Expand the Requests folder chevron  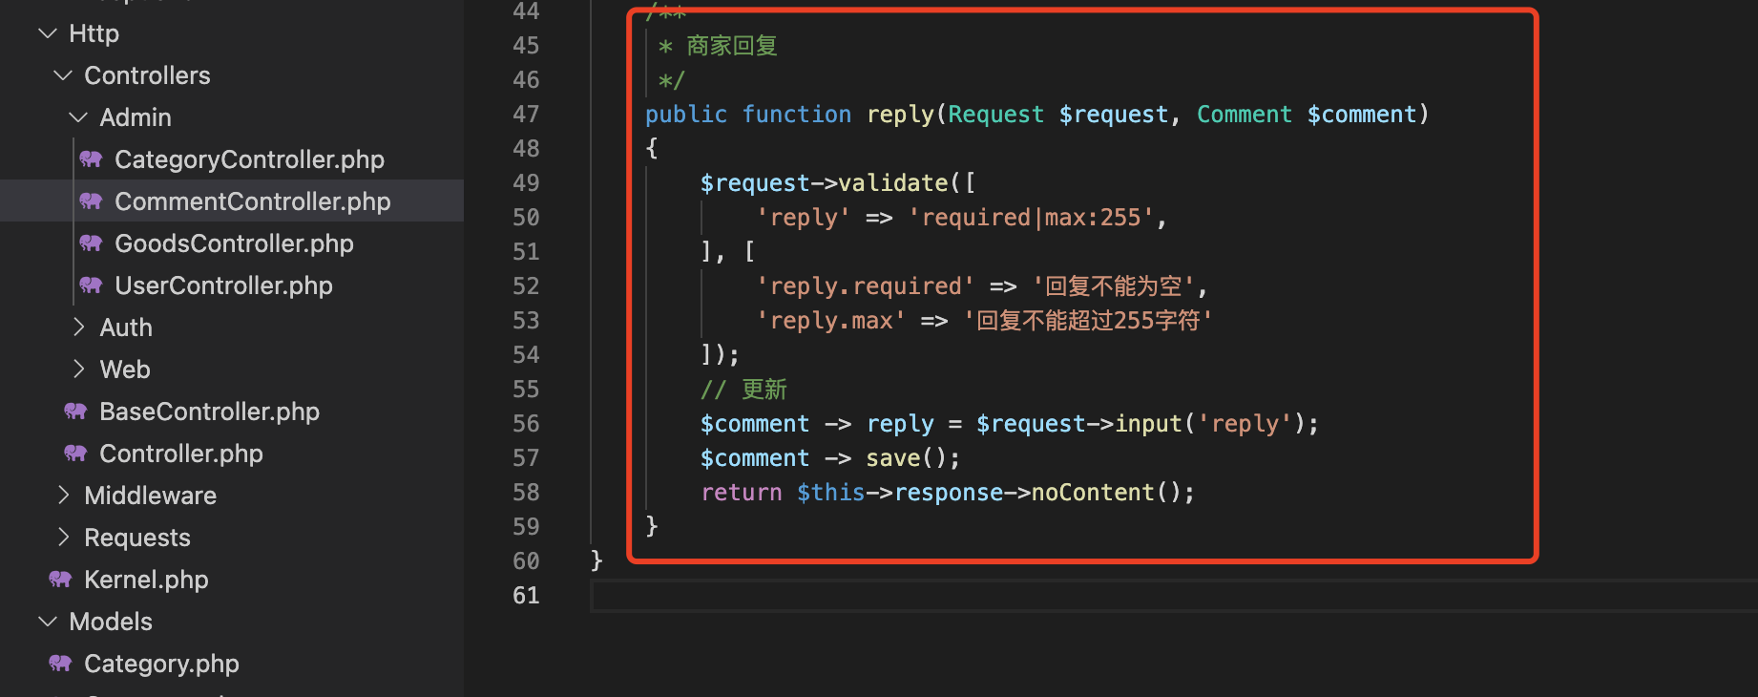pos(63,538)
